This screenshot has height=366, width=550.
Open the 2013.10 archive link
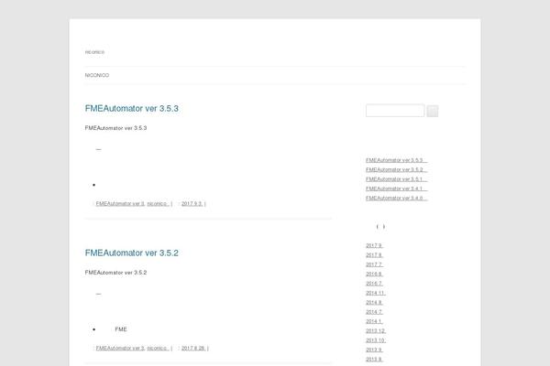click(x=376, y=340)
